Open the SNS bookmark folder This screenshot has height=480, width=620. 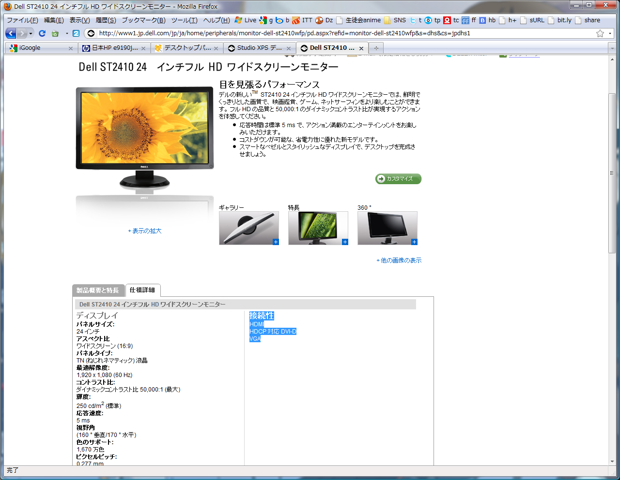tap(395, 20)
